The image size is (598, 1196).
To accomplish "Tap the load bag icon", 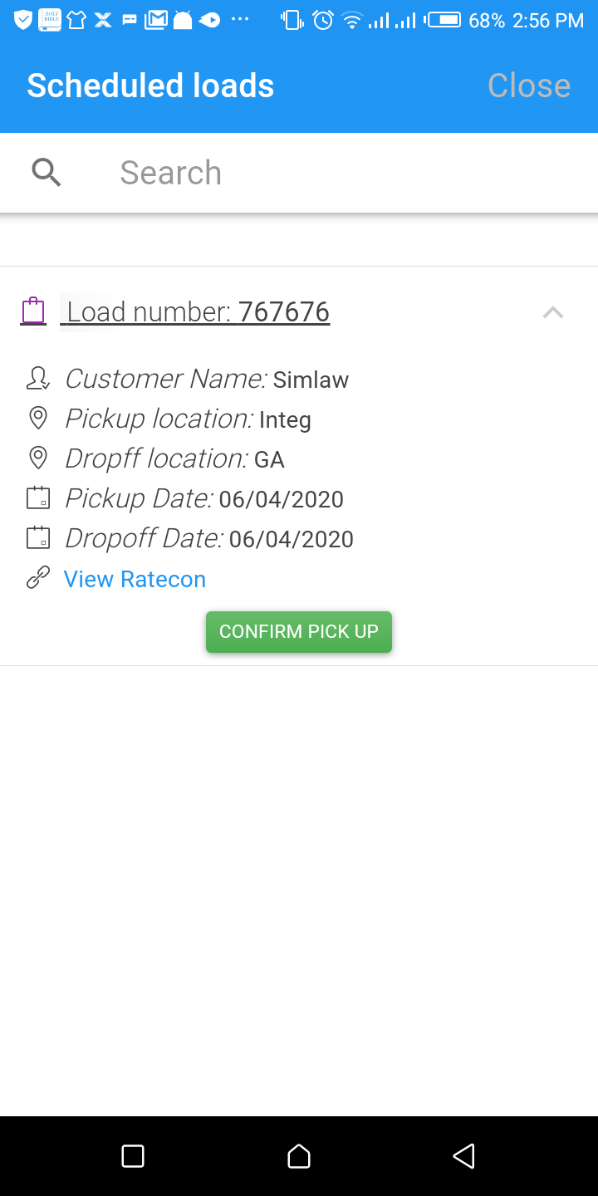I will pos(33,311).
